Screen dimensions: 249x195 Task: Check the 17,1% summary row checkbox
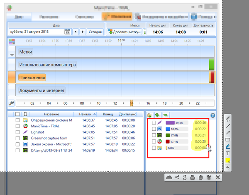click(x=154, y=141)
